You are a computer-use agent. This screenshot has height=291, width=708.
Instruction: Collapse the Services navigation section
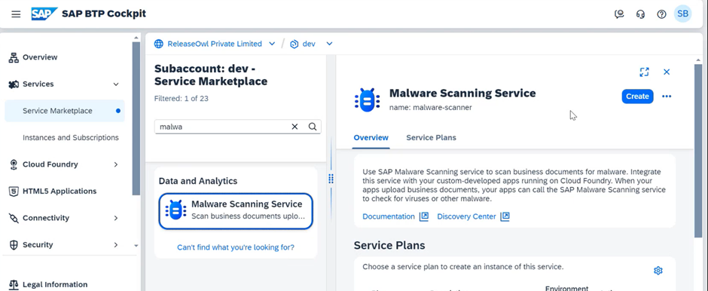(116, 84)
